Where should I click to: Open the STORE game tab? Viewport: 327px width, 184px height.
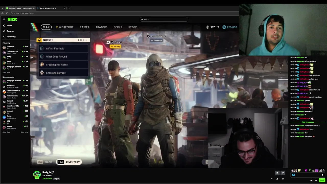click(x=132, y=27)
